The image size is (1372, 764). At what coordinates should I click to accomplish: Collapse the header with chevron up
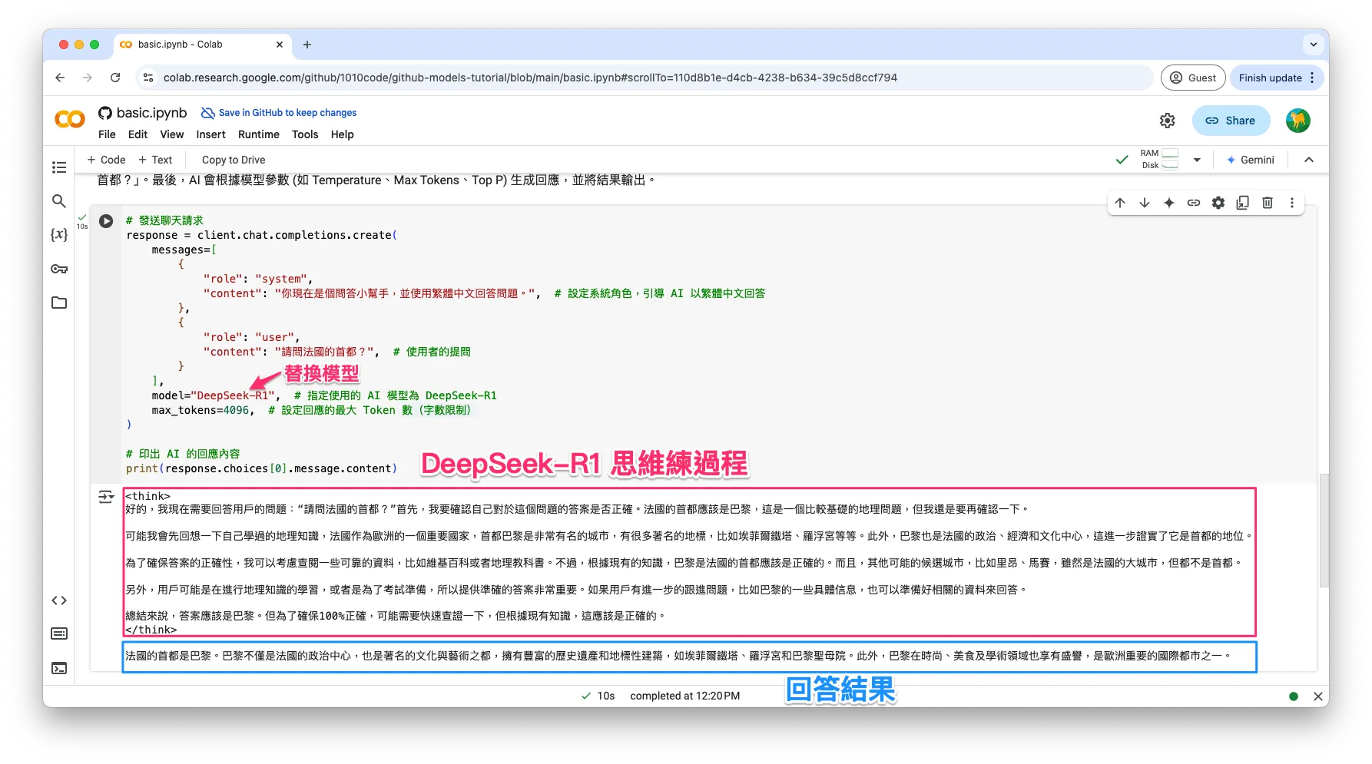[x=1309, y=160]
